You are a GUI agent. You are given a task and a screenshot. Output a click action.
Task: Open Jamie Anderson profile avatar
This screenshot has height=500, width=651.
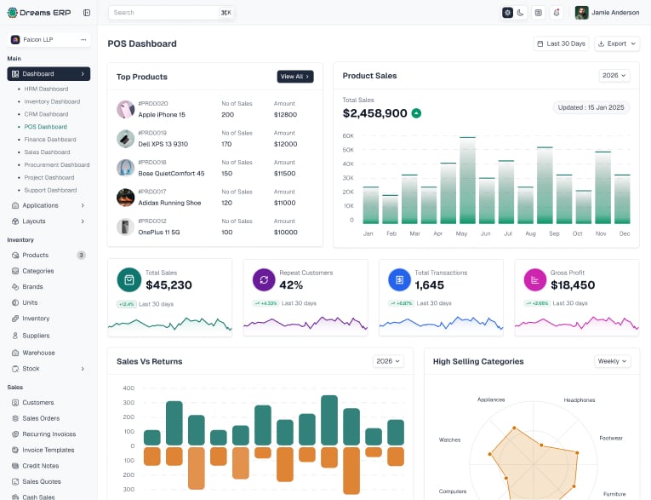582,13
